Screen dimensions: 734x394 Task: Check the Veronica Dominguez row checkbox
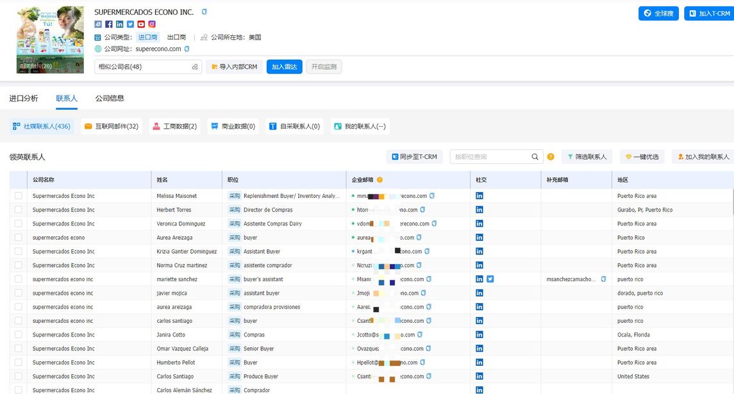click(x=18, y=224)
